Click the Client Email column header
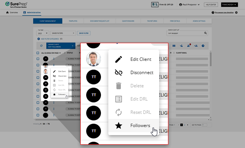Screen dimensions: 245x148 click(x=181, y=53)
